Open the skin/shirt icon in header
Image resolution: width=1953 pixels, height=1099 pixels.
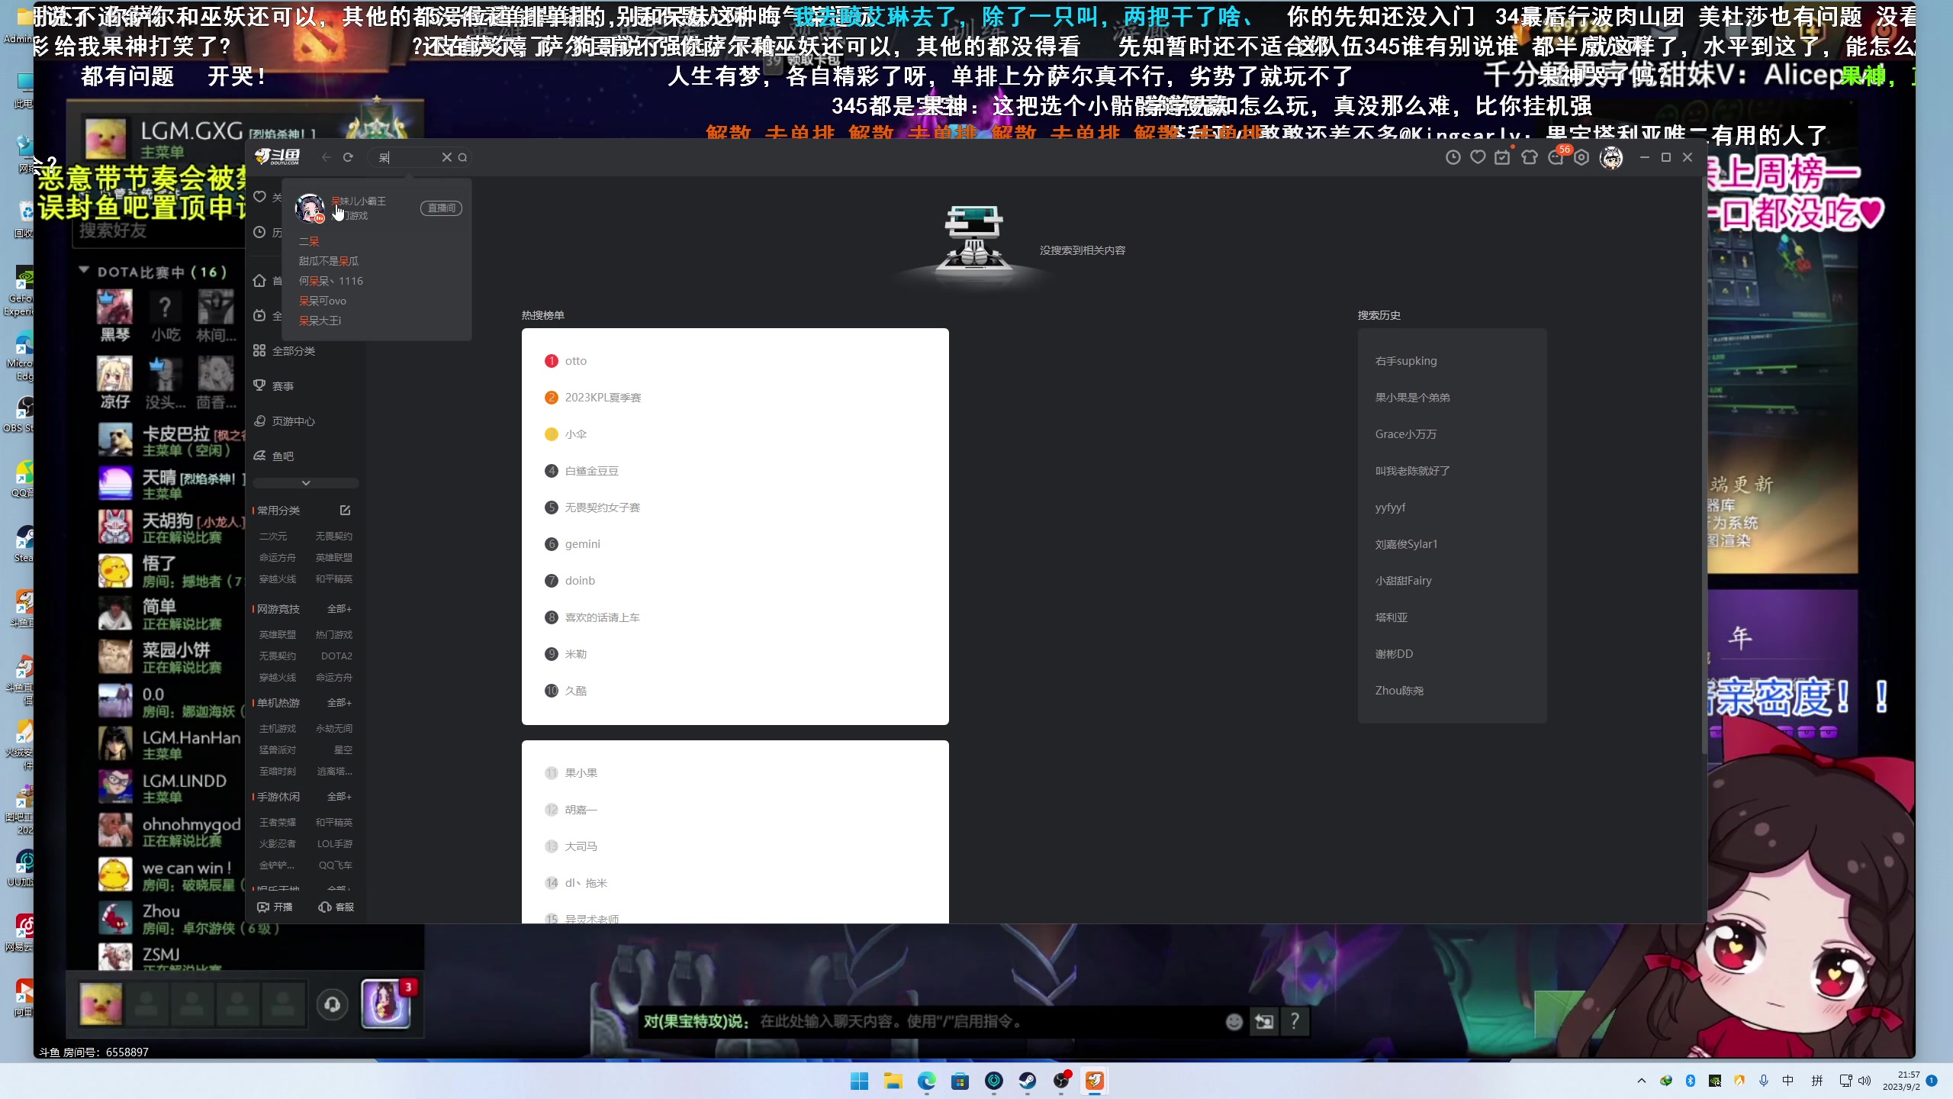coord(1529,157)
